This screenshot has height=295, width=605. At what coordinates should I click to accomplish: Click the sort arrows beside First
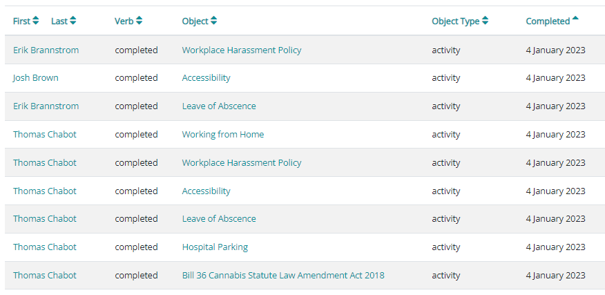(x=36, y=21)
